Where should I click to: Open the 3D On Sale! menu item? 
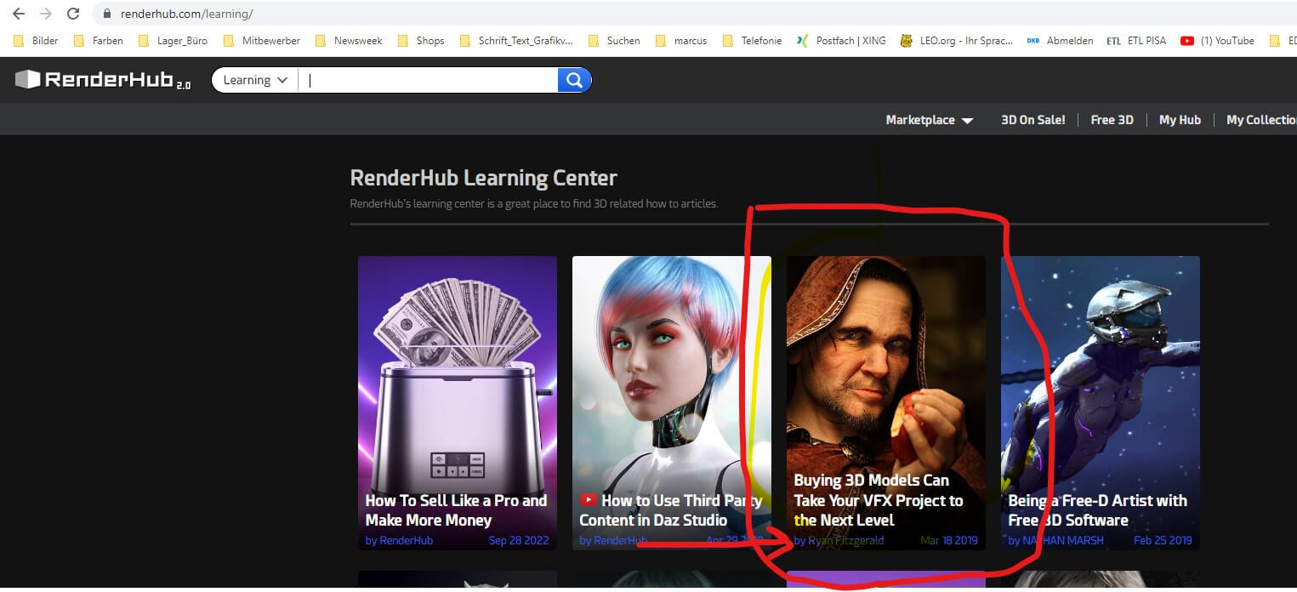pyautogui.click(x=1032, y=120)
